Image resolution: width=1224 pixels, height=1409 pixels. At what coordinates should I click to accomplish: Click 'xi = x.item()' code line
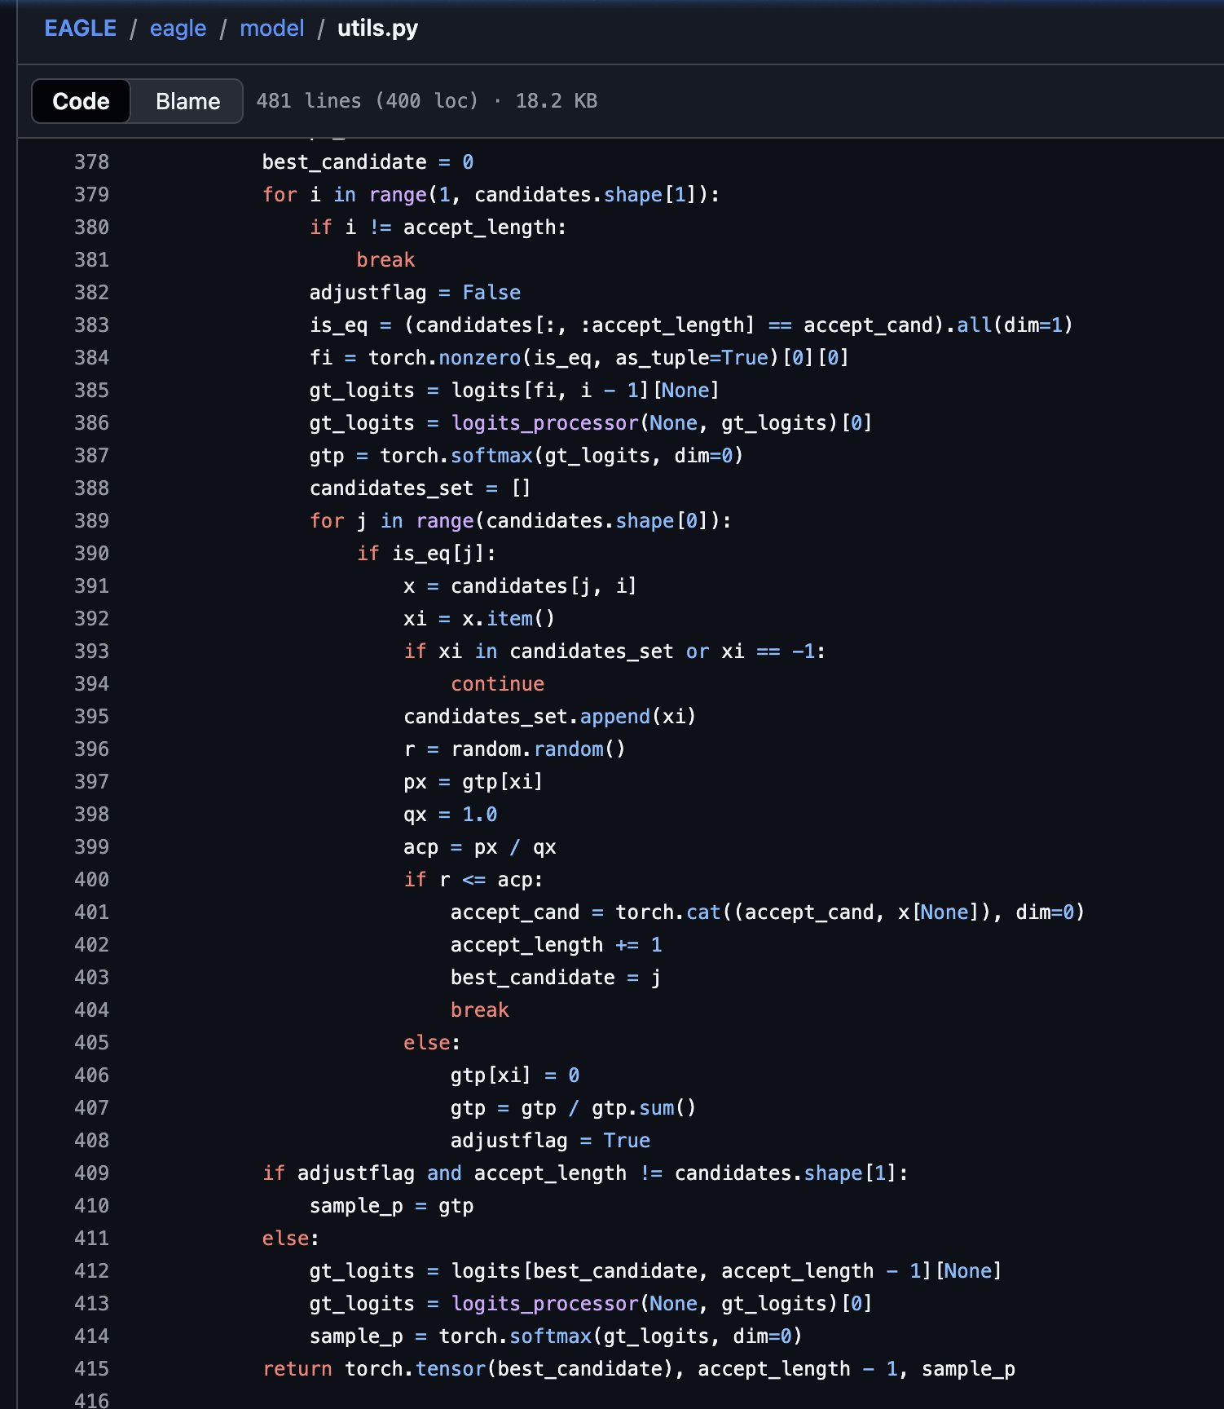coord(479,619)
